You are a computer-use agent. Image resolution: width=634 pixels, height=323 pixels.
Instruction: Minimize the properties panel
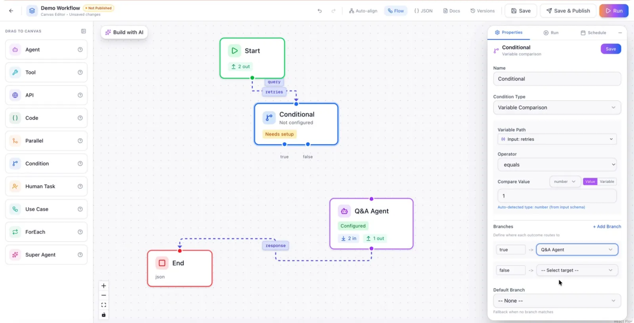[x=620, y=32]
